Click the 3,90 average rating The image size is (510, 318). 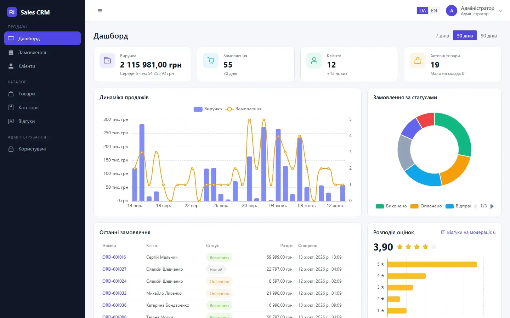tap(383, 247)
